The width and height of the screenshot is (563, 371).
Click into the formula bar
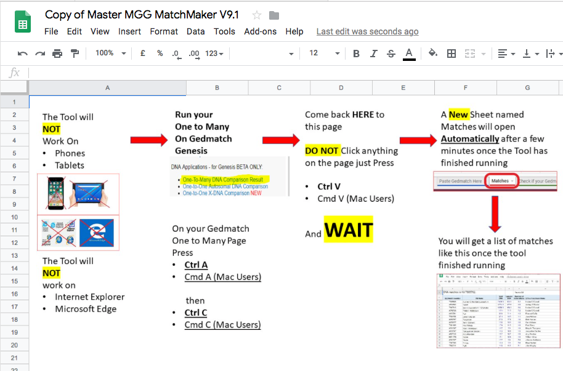[294, 73]
